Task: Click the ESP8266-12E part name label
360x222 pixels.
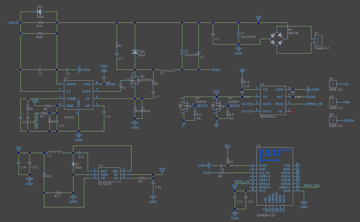Action: pos(265,215)
